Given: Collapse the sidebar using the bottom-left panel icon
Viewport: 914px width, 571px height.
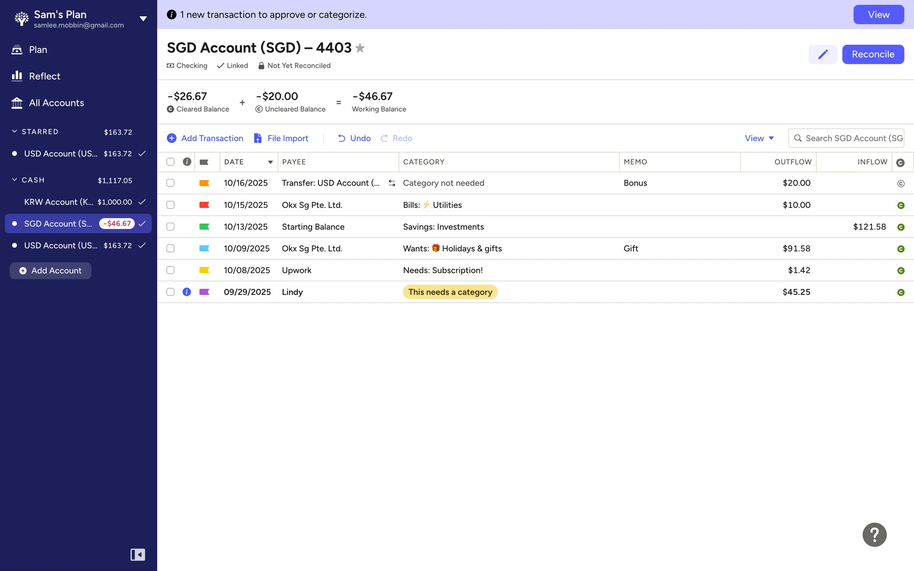Looking at the screenshot, I should click(138, 554).
